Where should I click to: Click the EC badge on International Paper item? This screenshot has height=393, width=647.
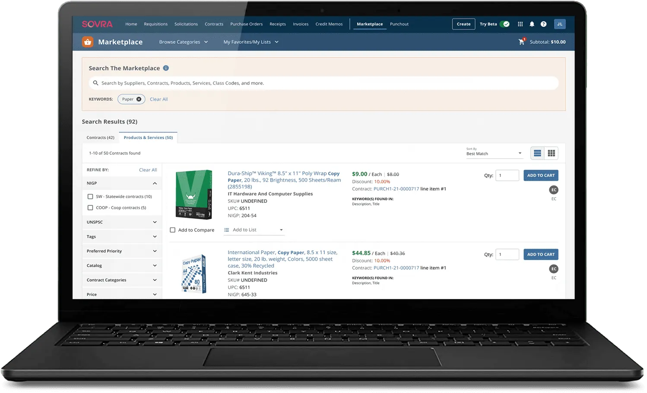point(554,269)
